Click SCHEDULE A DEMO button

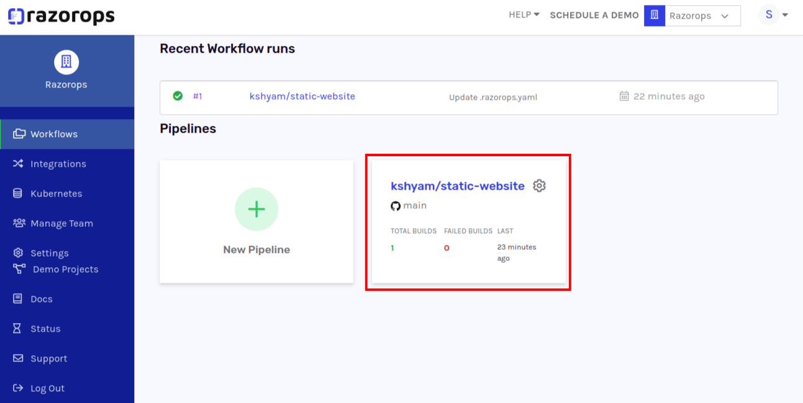tap(594, 15)
